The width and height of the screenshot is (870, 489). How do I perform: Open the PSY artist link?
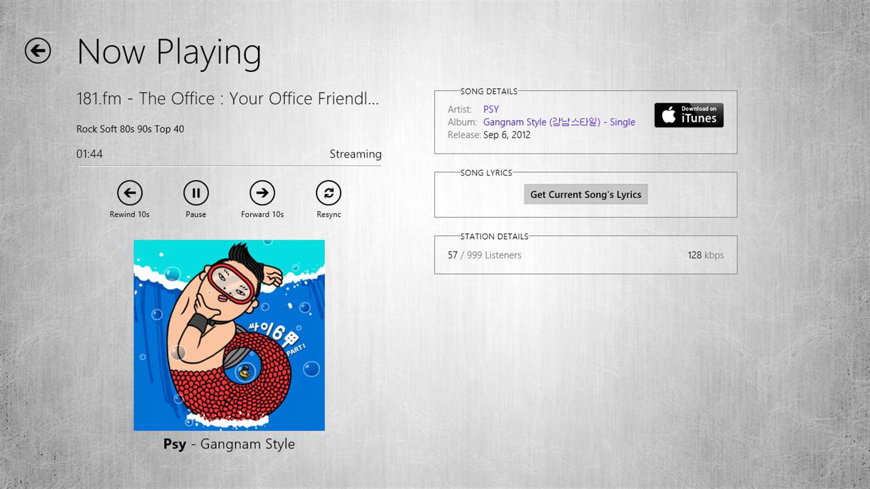click(491, 109)
